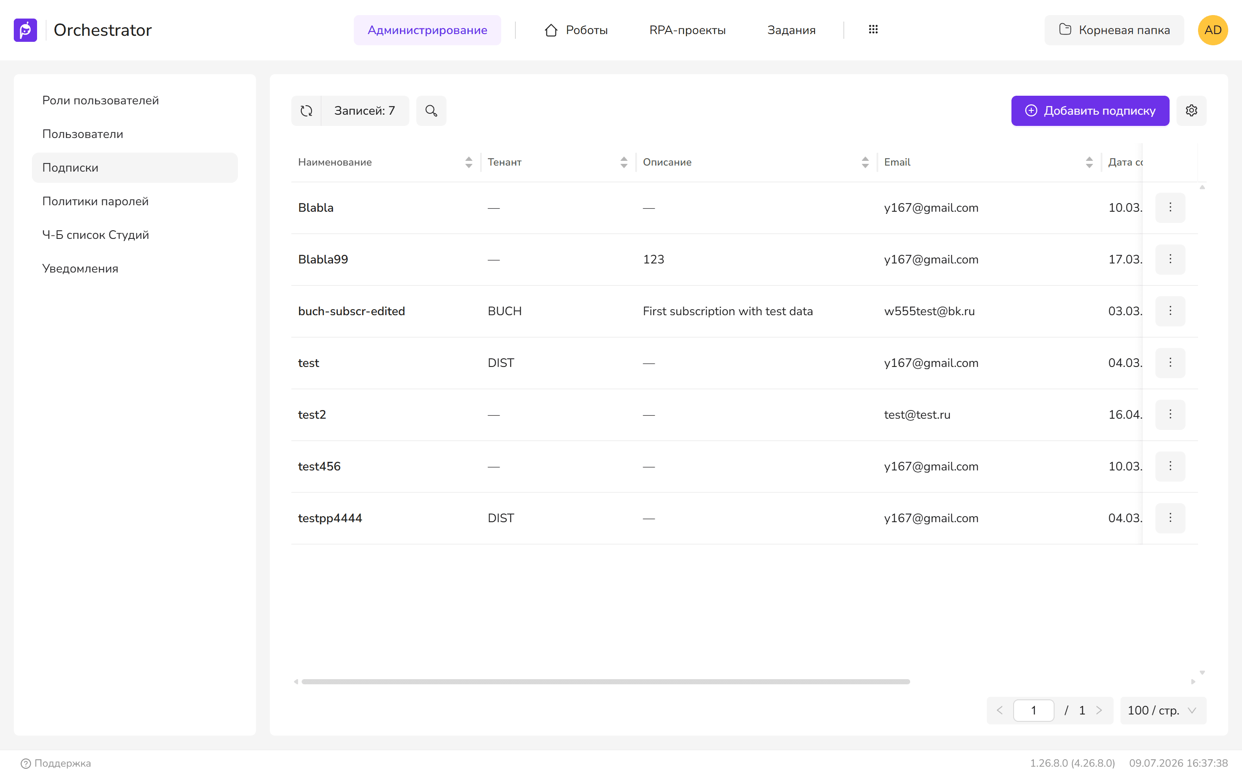Click the Orchestrator title text
This screenshot has width=1242, height=777.
103,30
